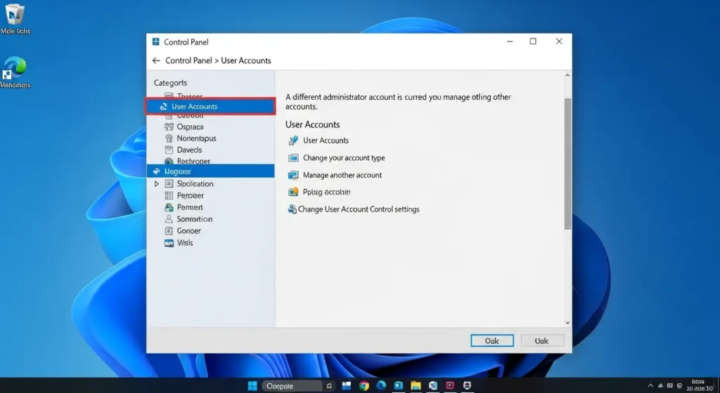The width and height of the screenshot is (720, 393).
Task: Click the right pane vertical scrollbar thumb
Action: [x=567, y=163]
